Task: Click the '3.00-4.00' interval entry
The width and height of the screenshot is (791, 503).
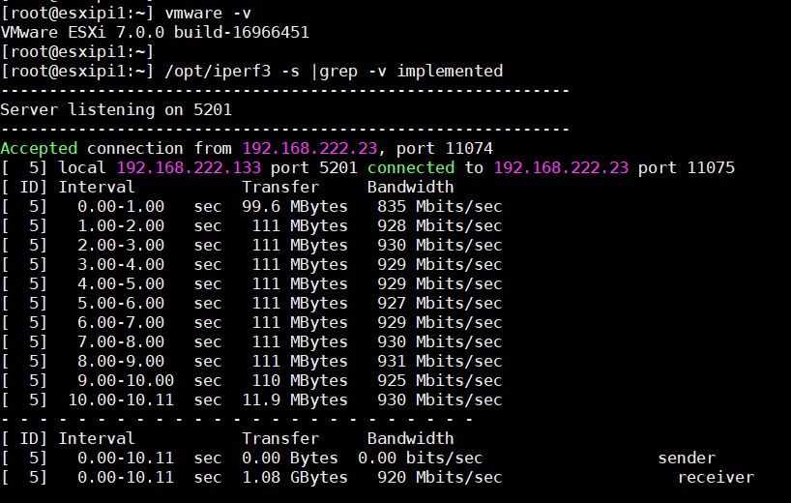Action: pyautogui.click(x=121, y=264)
